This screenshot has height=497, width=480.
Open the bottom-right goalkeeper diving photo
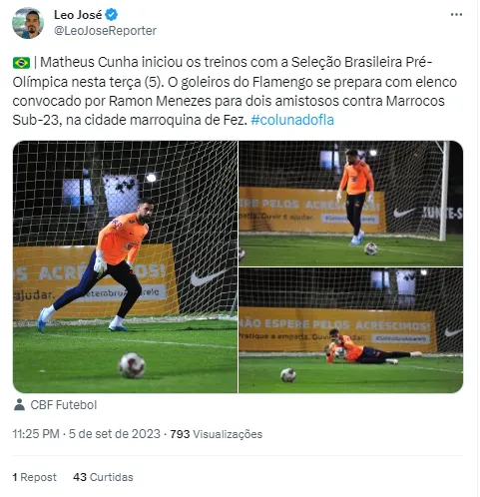pos(351,330)
